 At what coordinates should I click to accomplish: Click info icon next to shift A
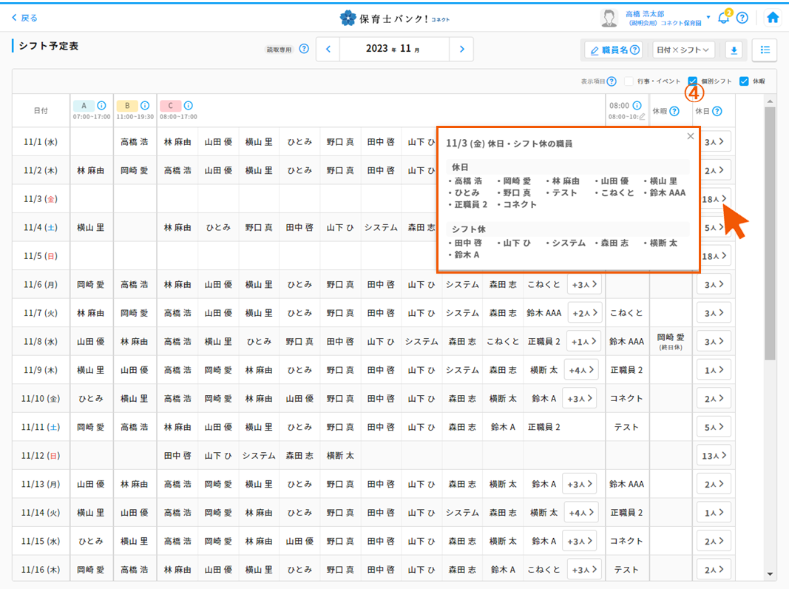(101, 106)
